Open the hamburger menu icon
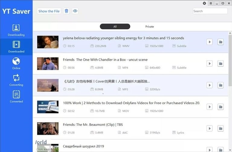 click(x=211, y=3)
